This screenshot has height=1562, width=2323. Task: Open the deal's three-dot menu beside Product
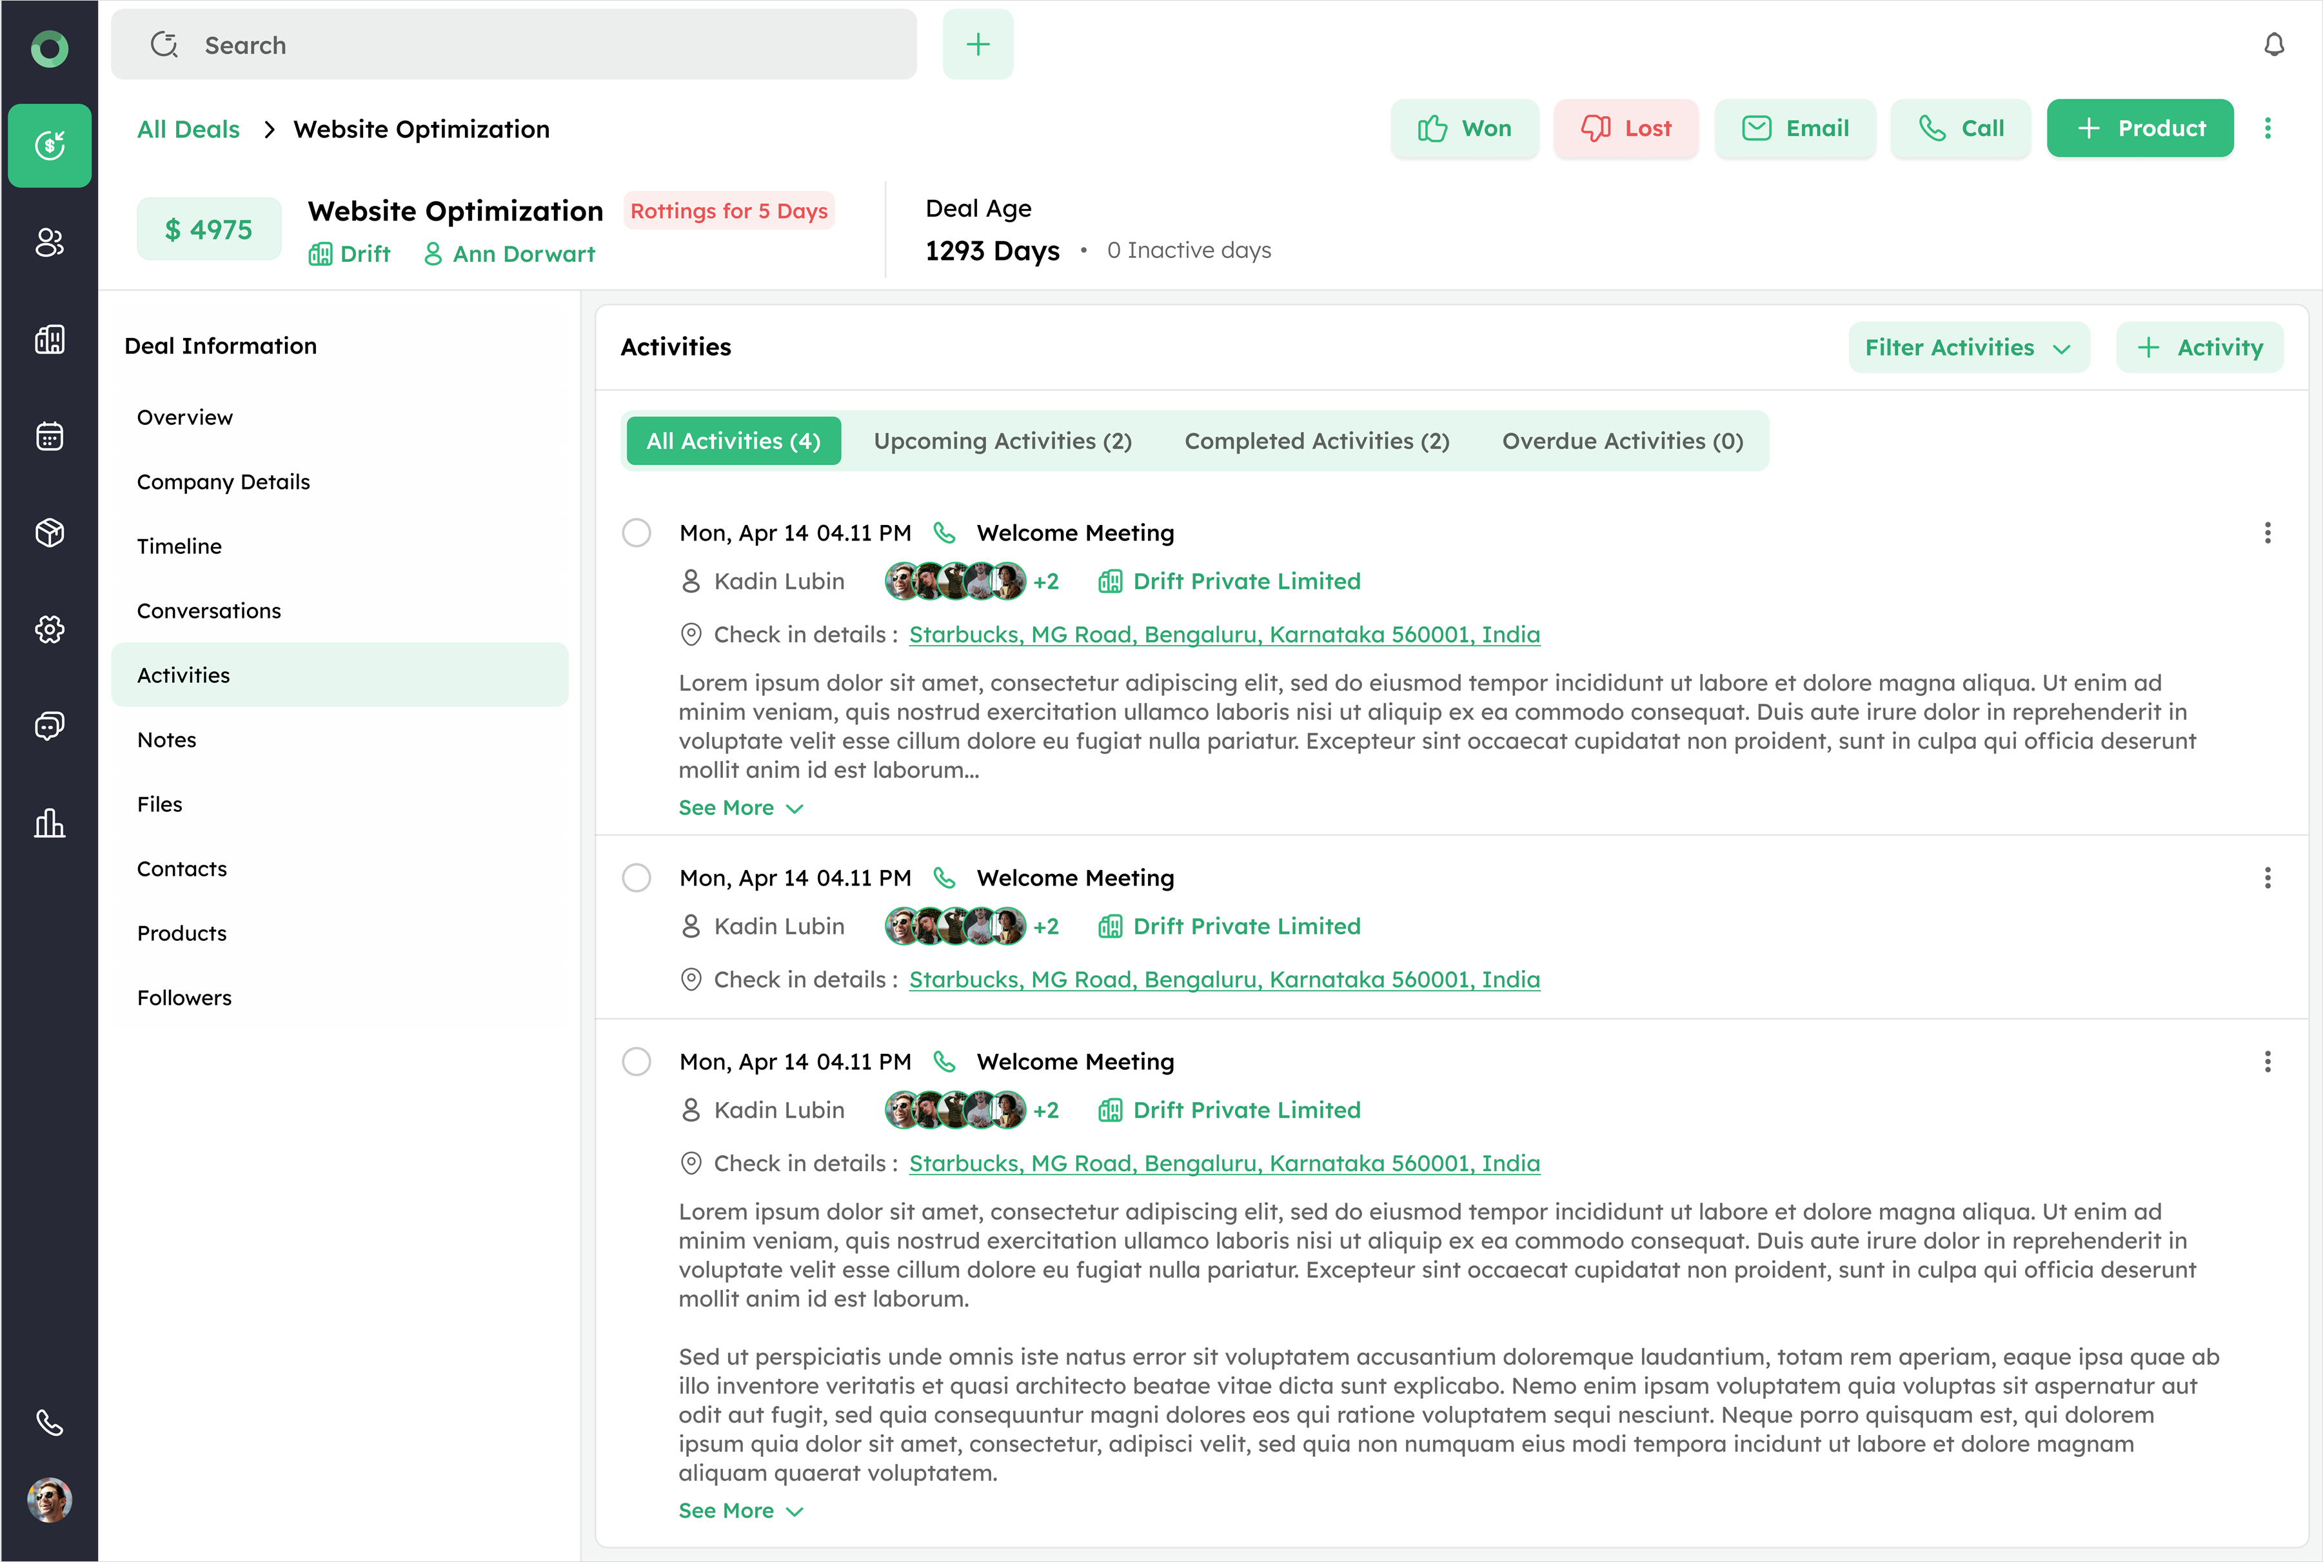(x=2268, y=128)
